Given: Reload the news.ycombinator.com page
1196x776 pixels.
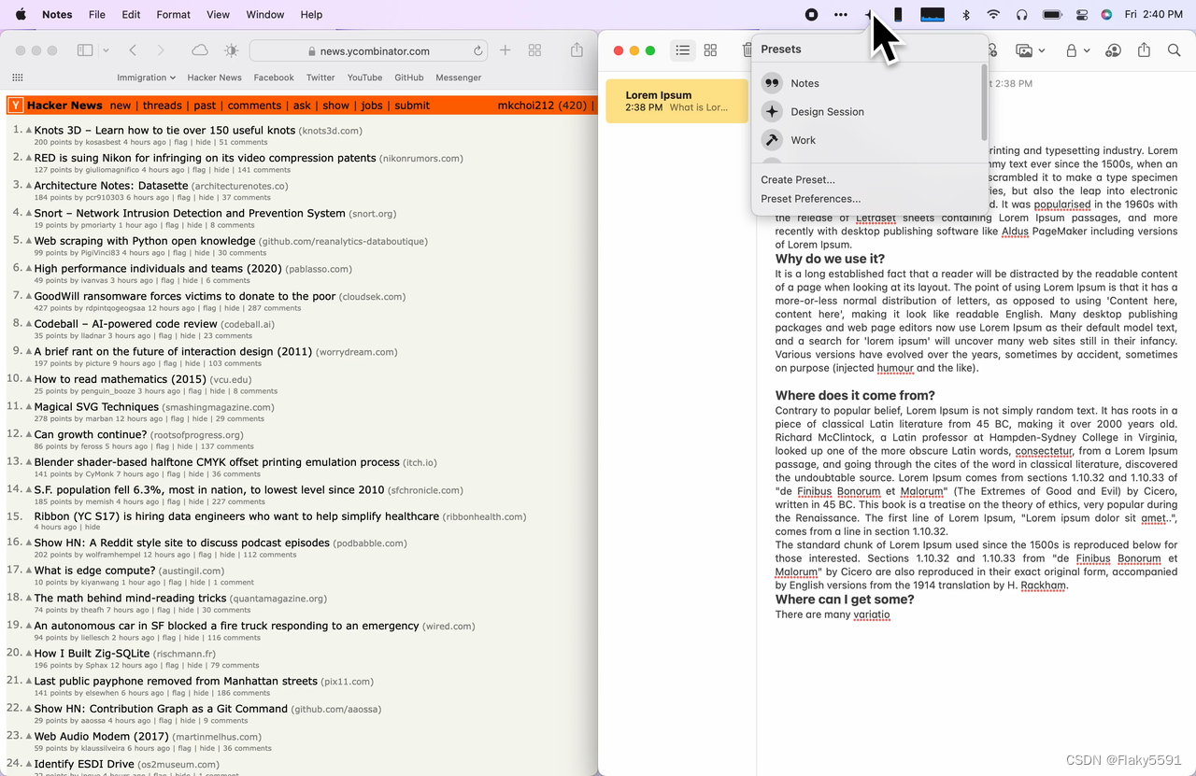Looking at the screenshot, I should (x=478, y=51).
